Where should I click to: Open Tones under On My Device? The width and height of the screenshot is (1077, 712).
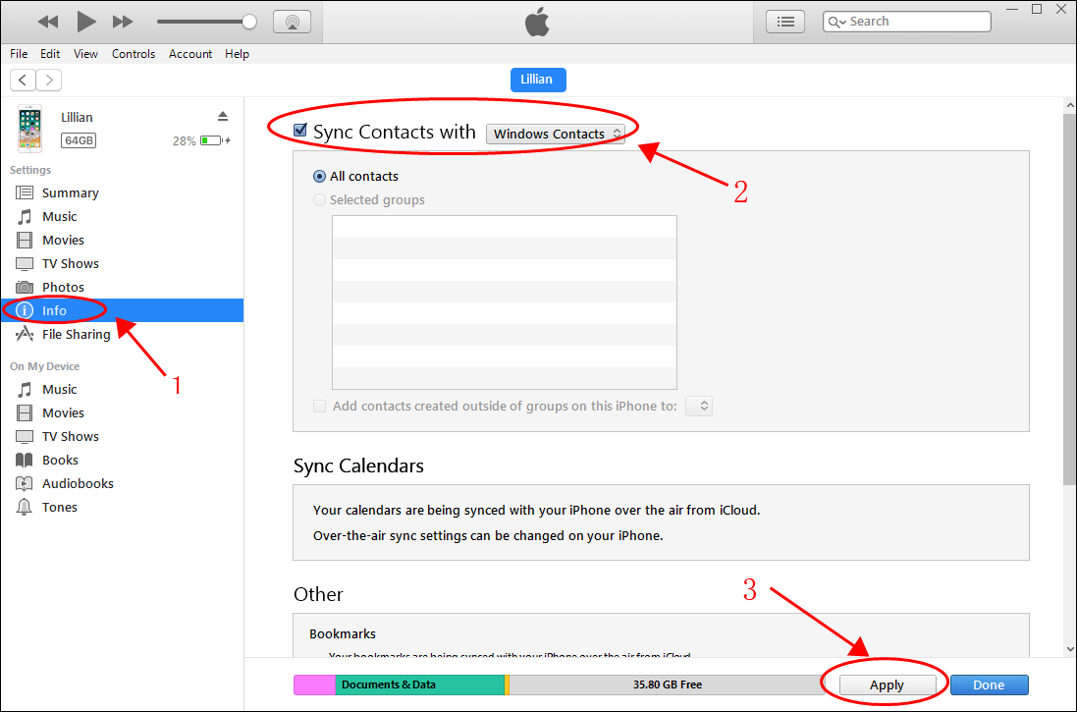coord(59,507)
